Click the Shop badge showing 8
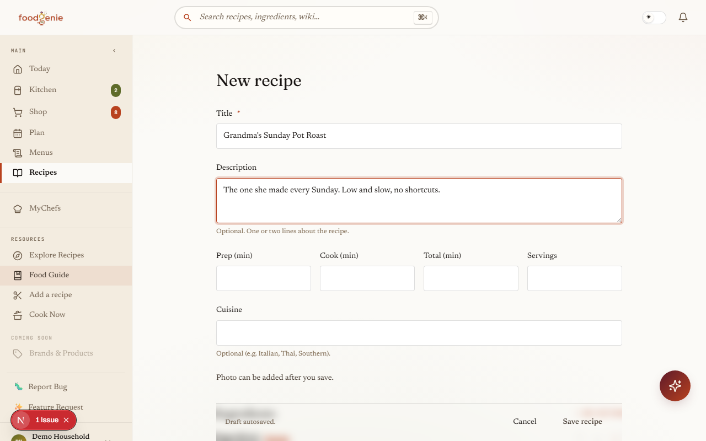 point(116,112)
